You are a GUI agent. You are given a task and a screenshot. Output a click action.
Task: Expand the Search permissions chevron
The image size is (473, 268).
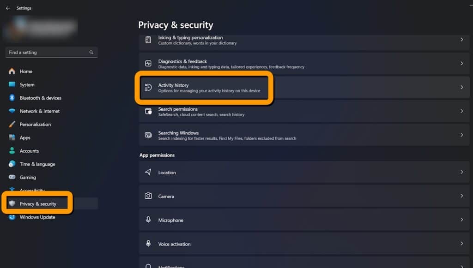(461, 111)
